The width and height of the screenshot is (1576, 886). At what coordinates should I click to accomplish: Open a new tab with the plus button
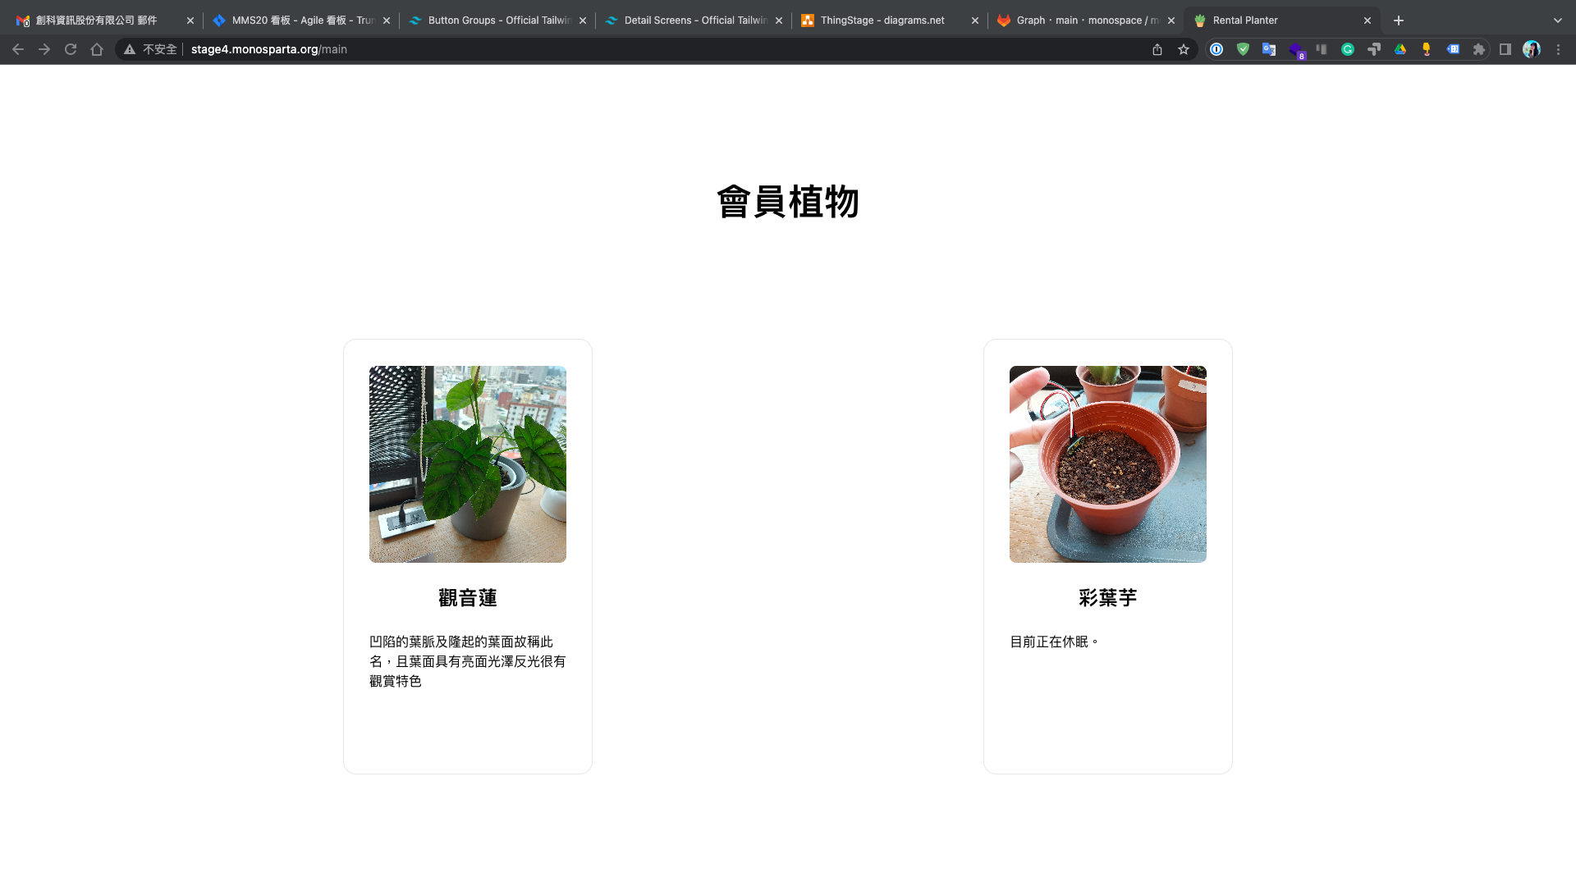pyautogui.click(x=1399, y=20)
